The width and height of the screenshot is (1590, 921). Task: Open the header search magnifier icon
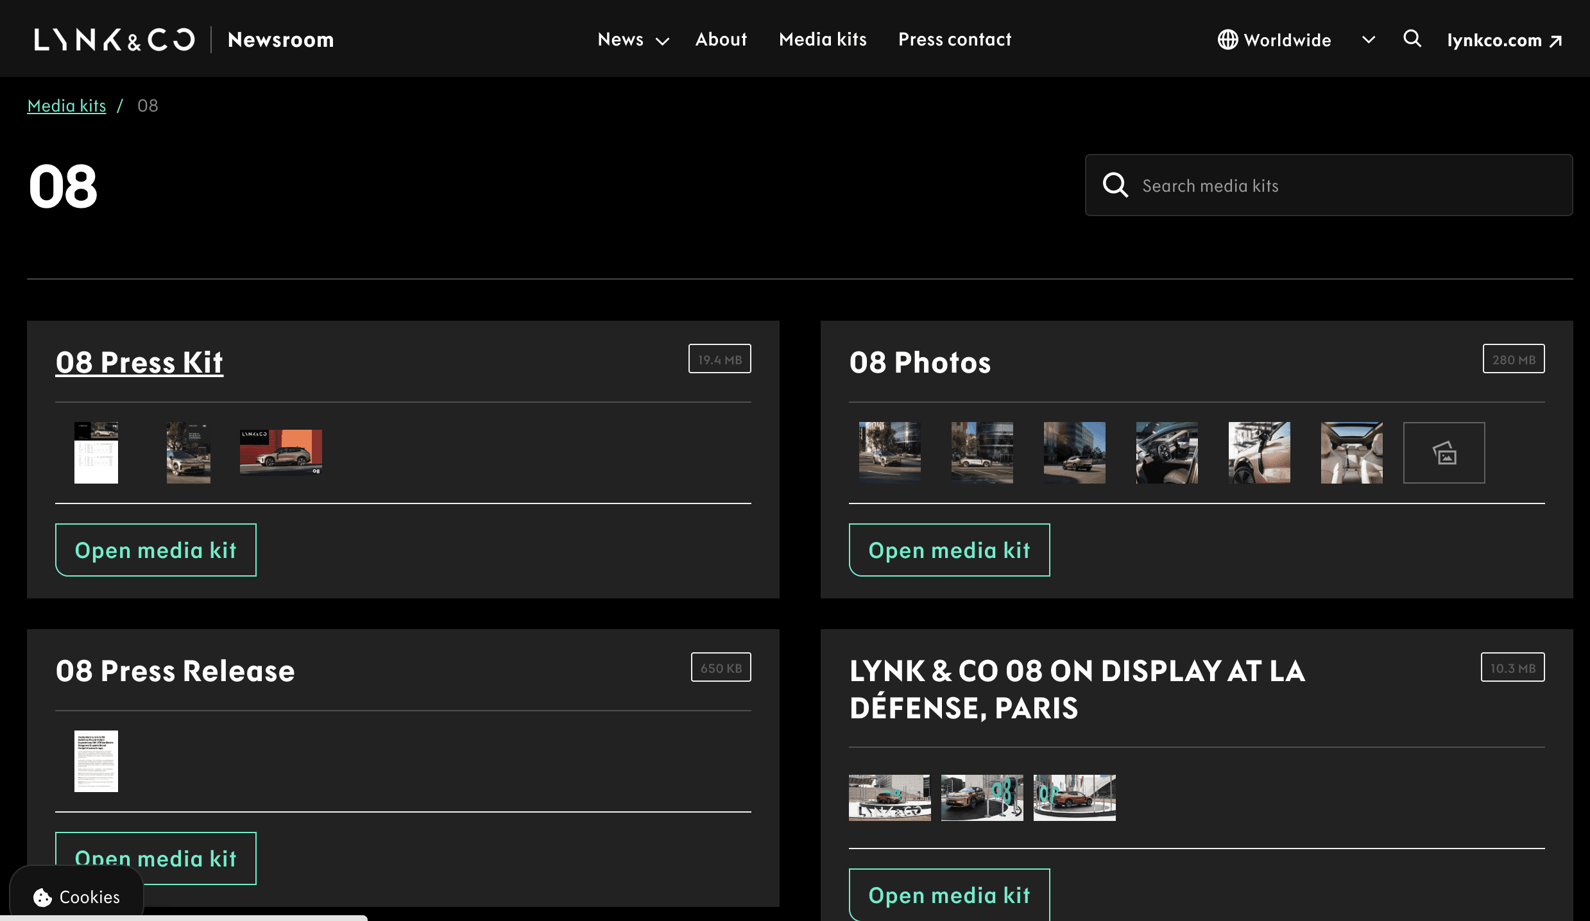pos(1412,39)
